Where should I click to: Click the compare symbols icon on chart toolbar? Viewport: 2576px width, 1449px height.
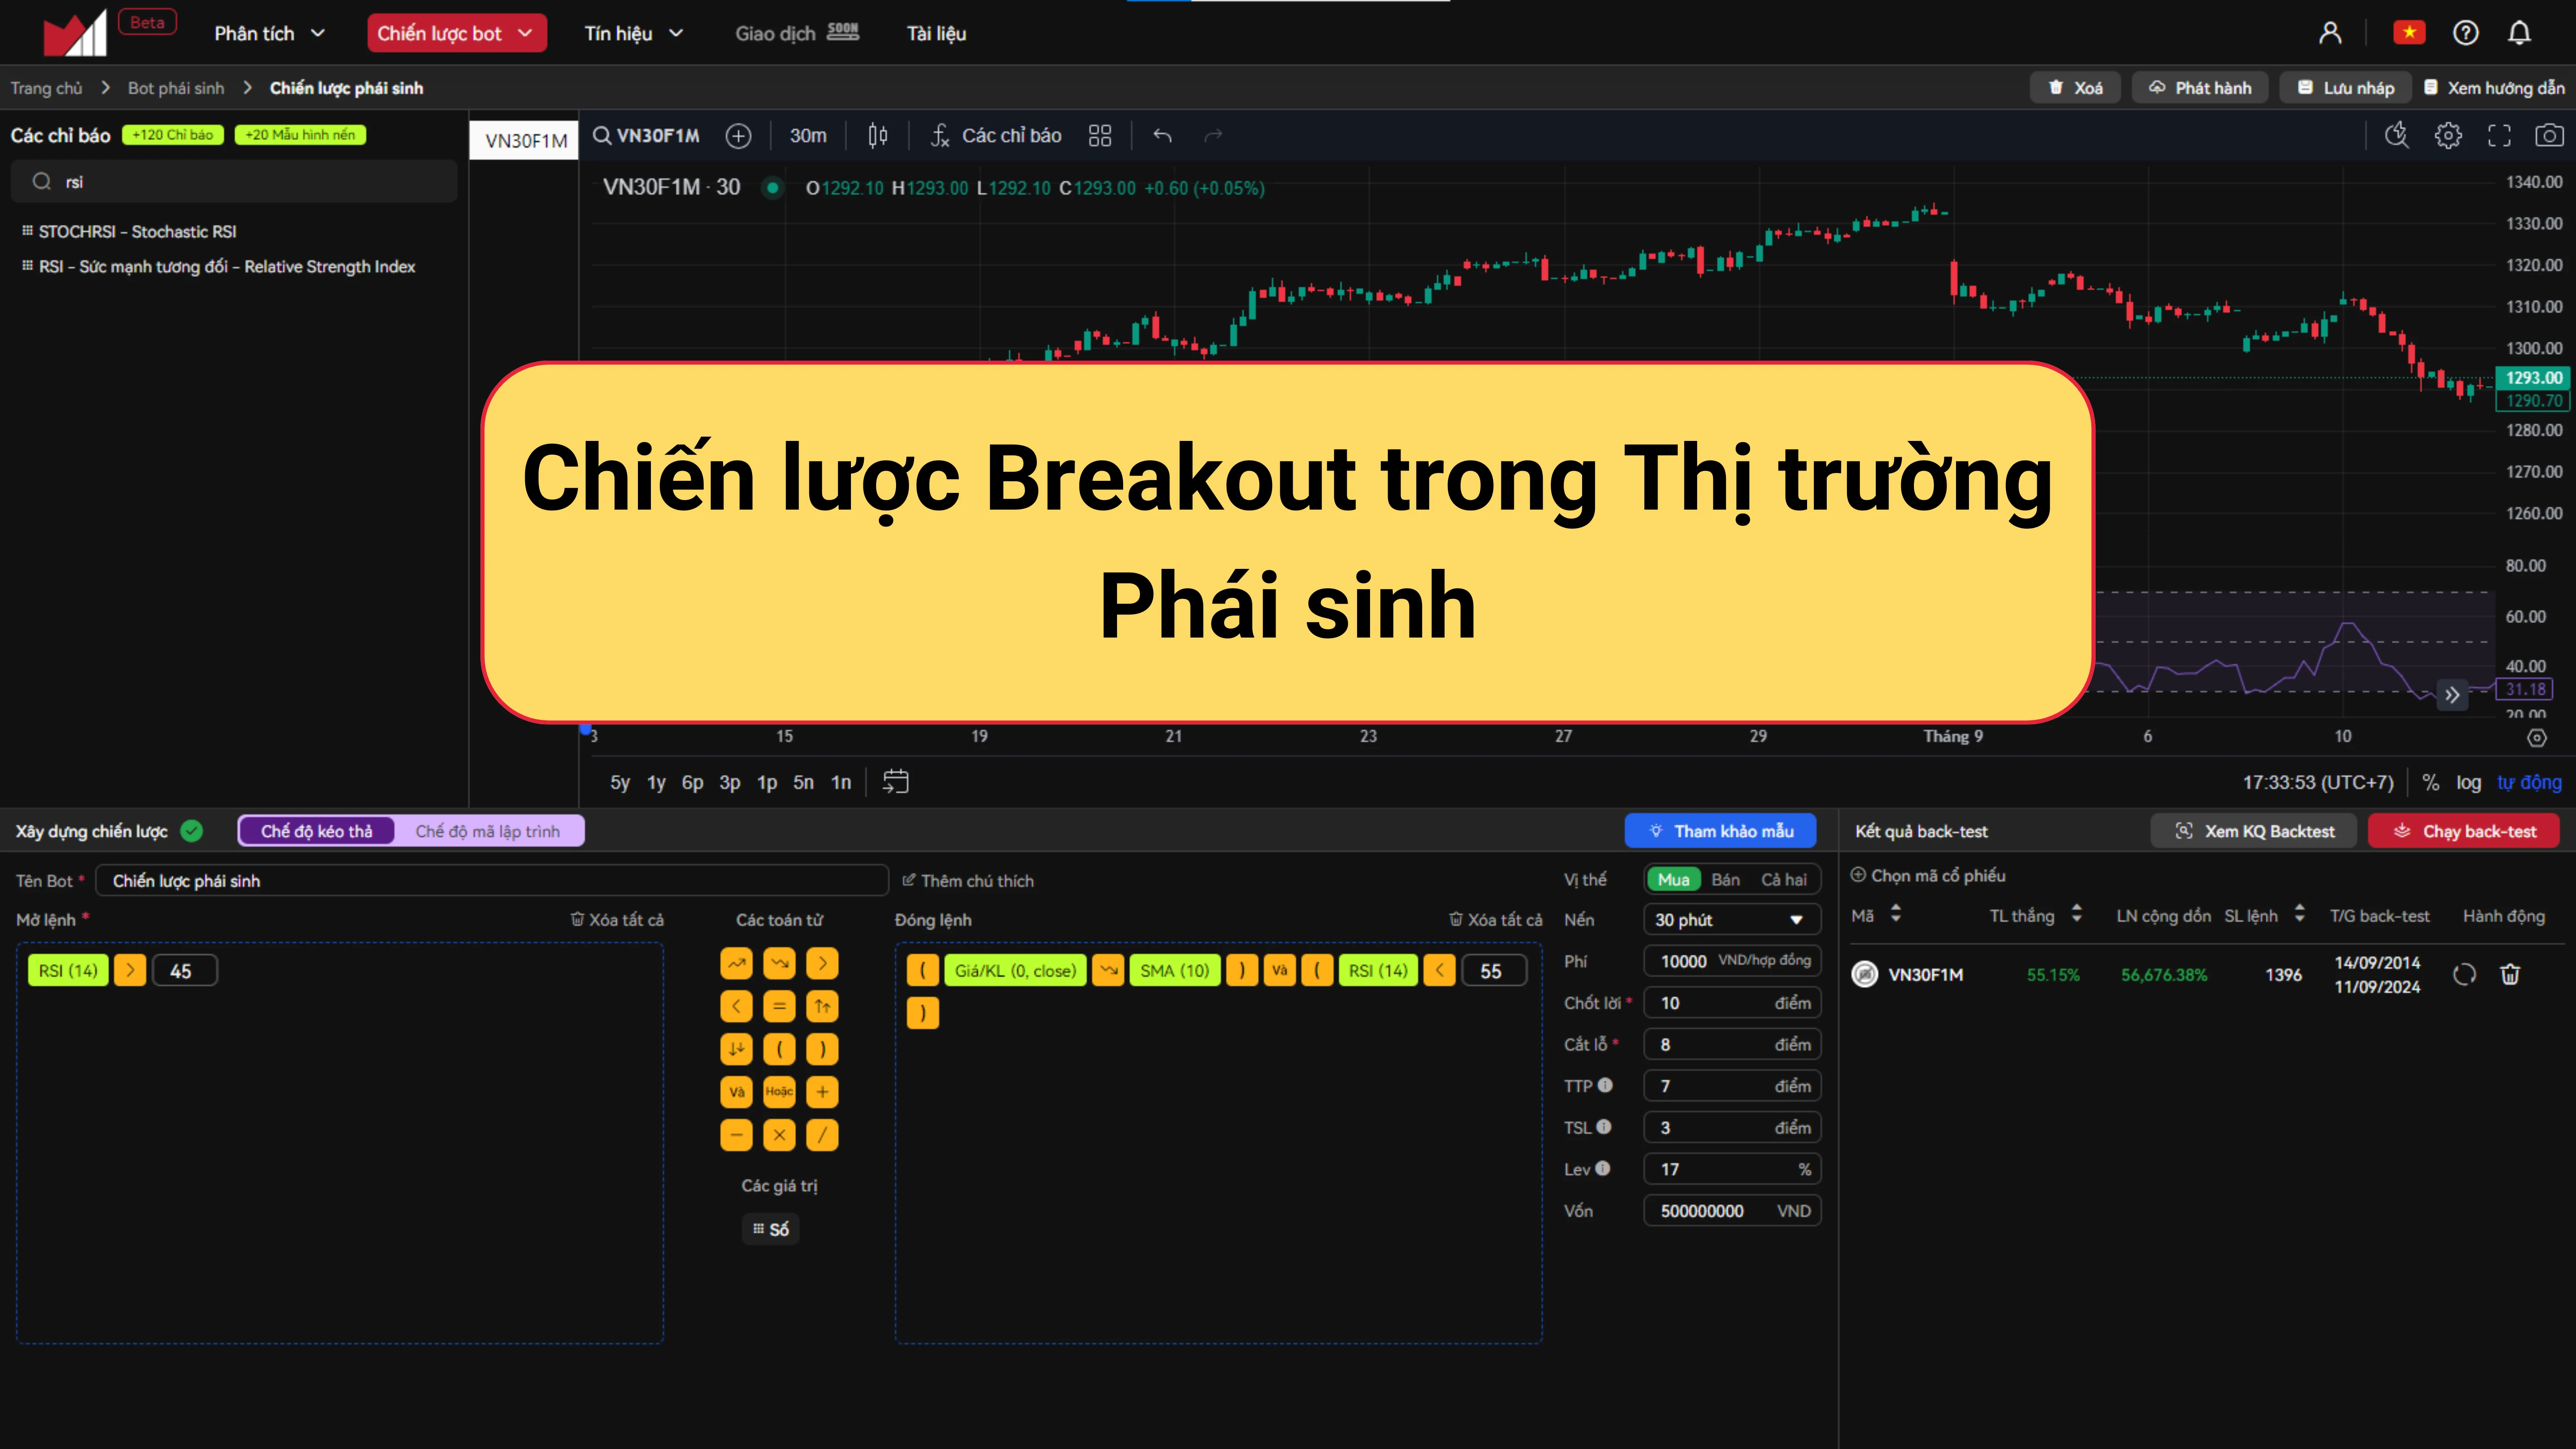click(740, 136)
